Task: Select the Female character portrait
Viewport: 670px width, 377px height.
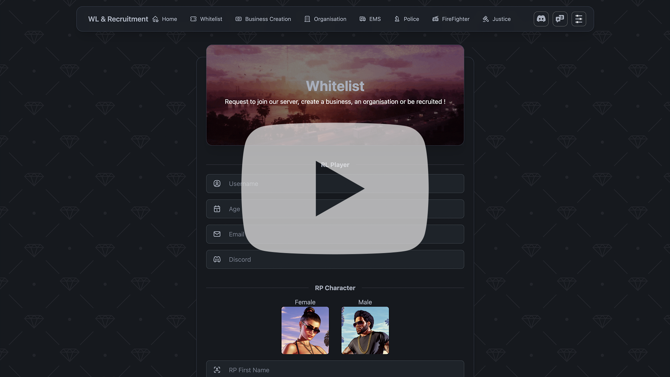Action: (x=305, y=330)
